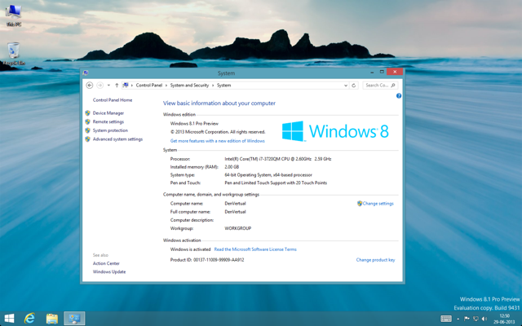
Task: Select the System breadcrumb item
Action: point(223,85)
